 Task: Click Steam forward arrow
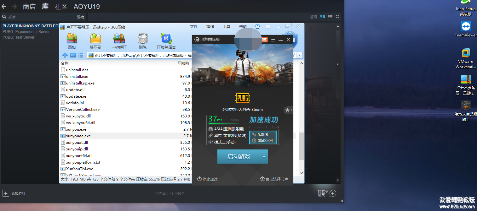click(14, 6)
